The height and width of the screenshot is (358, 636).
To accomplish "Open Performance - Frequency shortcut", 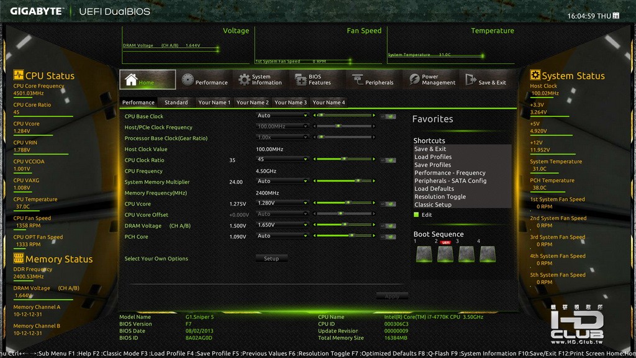I will point(450,173).
